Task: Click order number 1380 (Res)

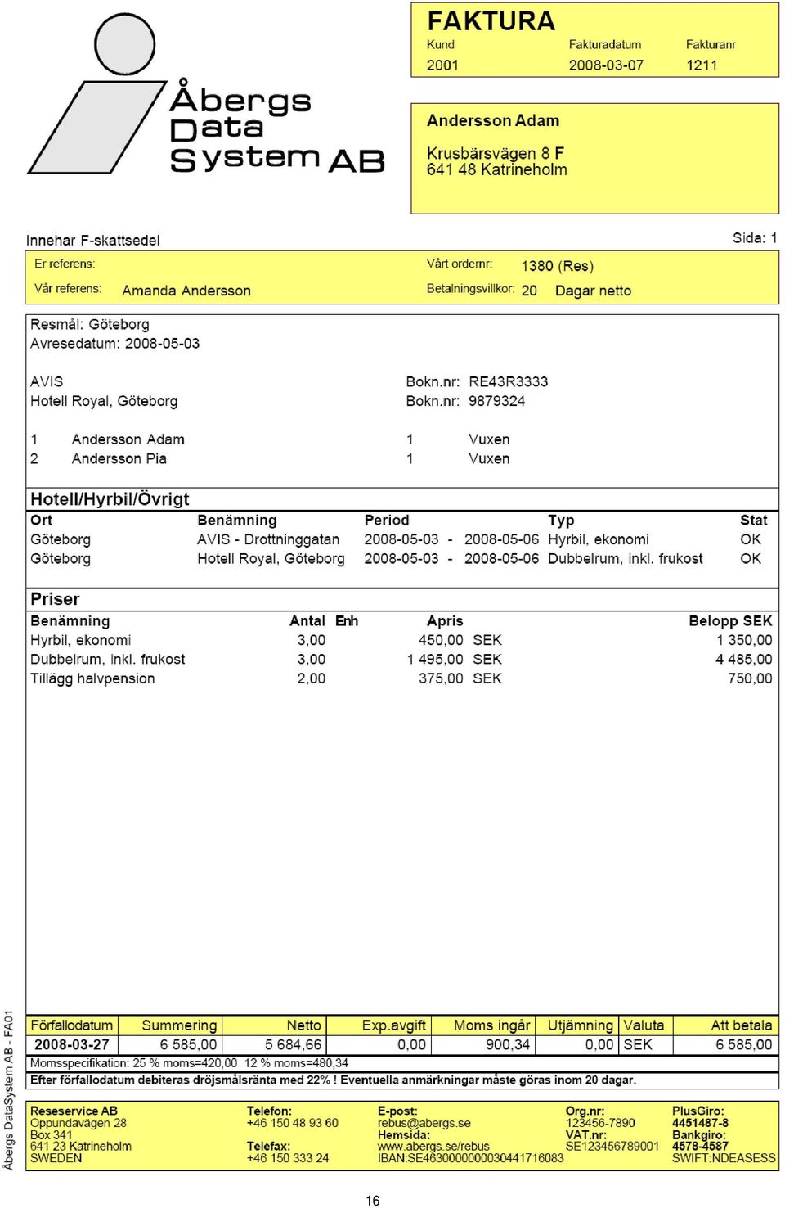Action: point(558,266)
